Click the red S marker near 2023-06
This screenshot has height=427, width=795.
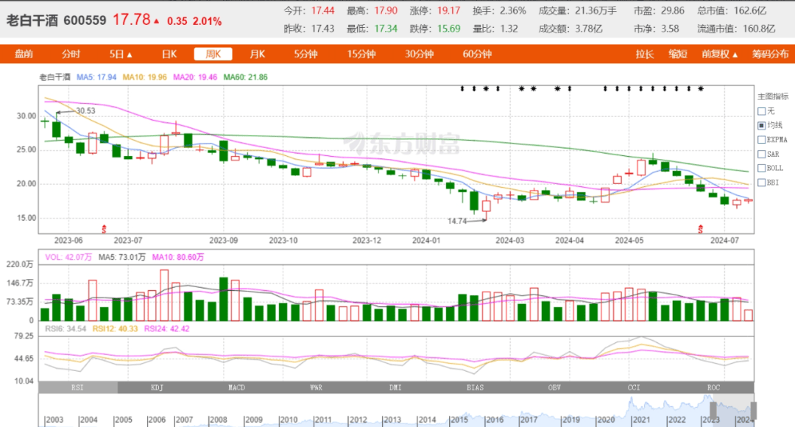tap(103, 228)
